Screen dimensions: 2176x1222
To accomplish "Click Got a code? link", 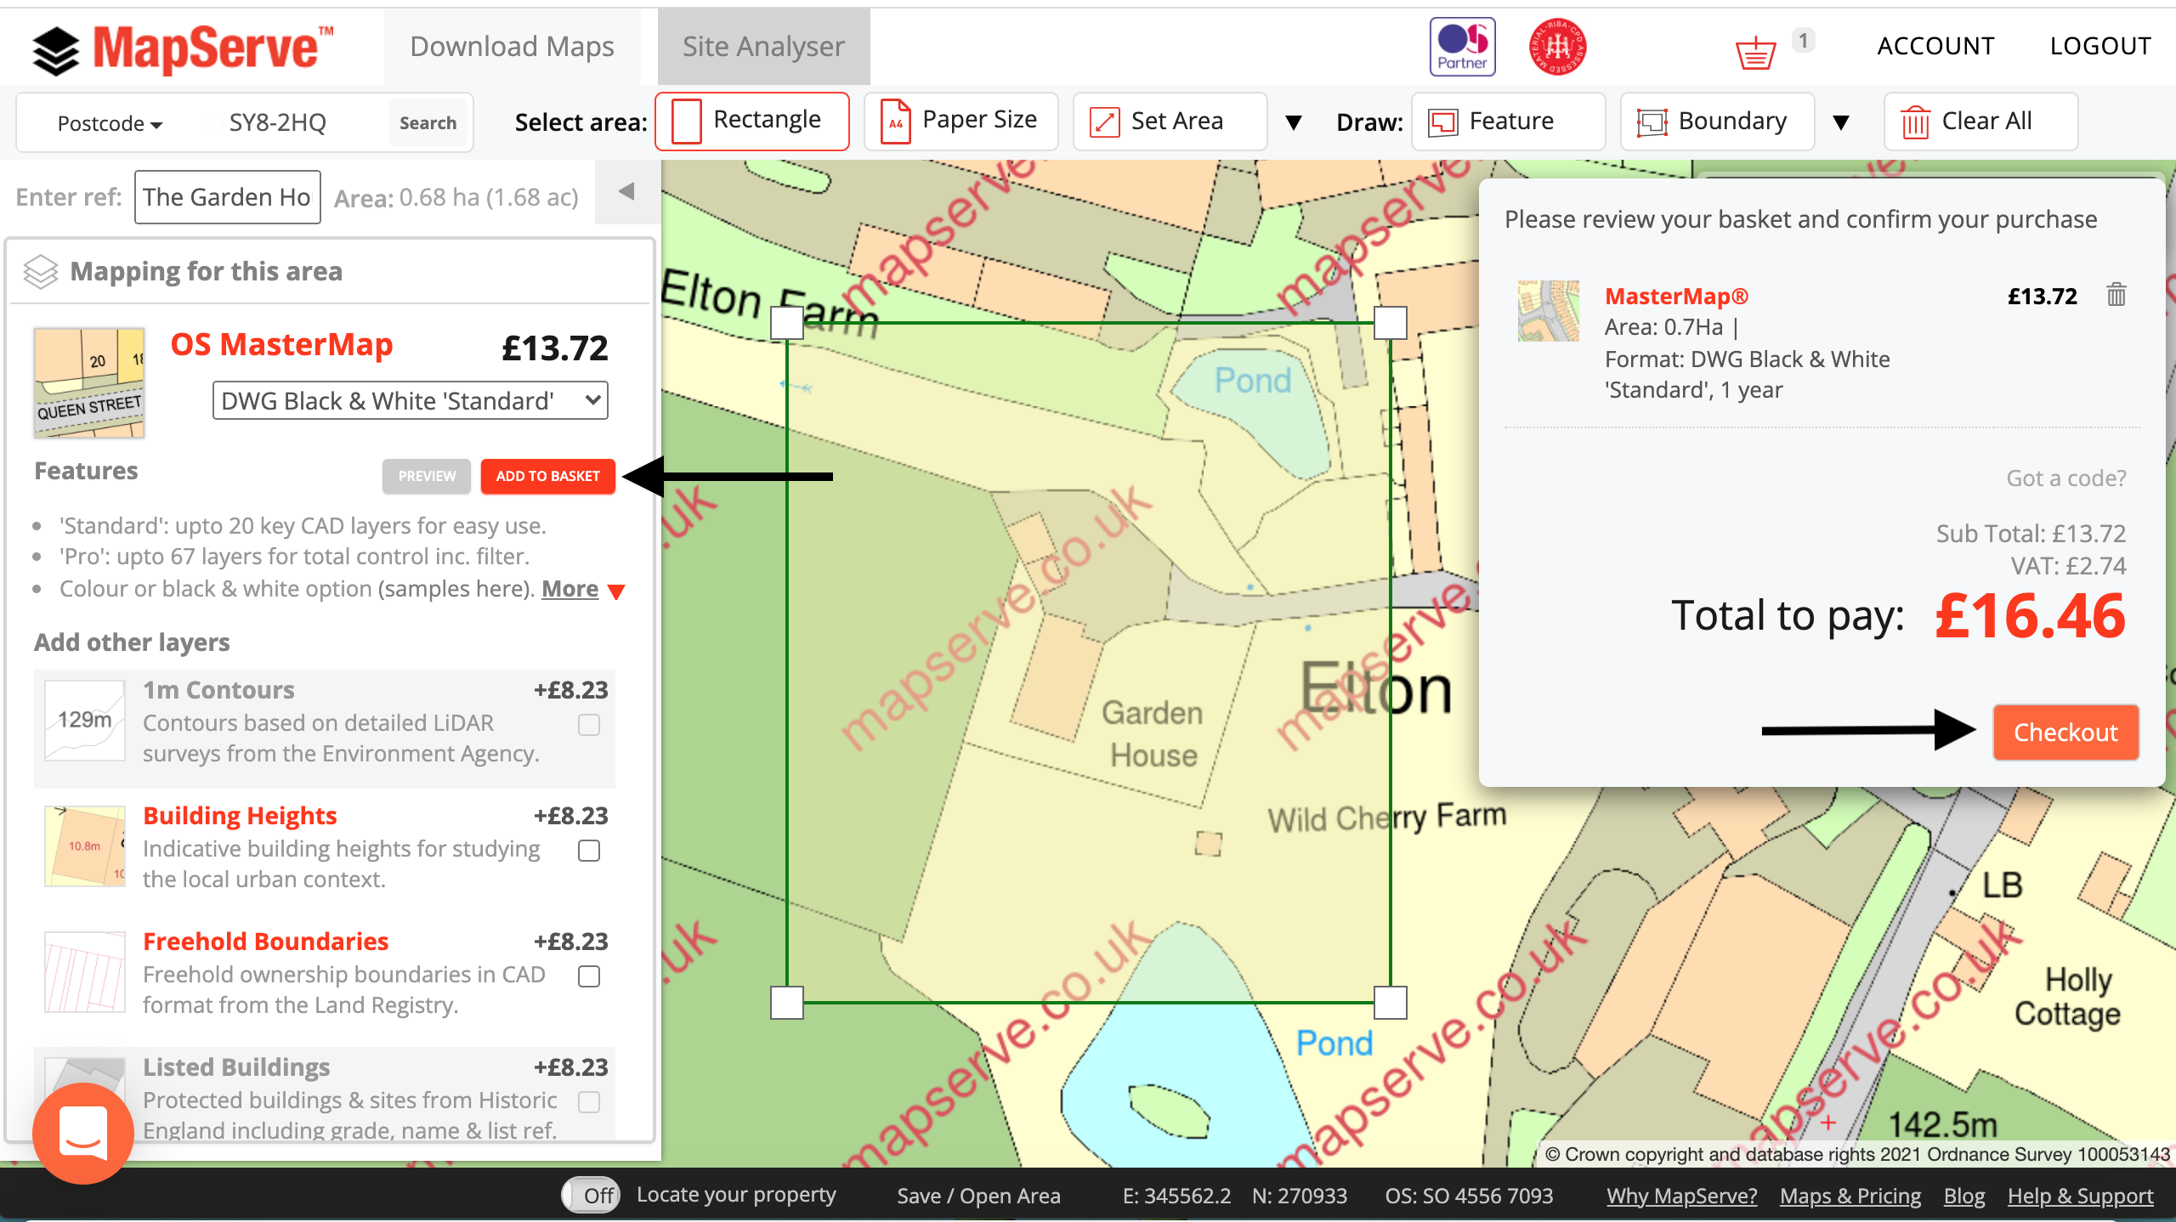I will [x=2066, y=478].
